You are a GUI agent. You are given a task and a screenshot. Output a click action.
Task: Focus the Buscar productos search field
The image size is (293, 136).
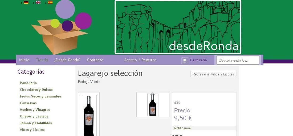(238, 60)
